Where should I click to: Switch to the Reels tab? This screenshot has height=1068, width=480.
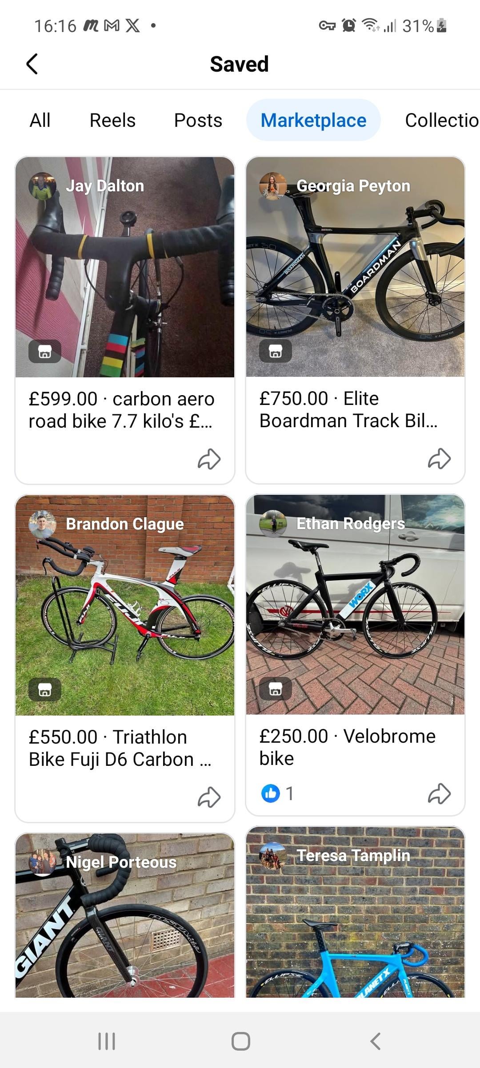point(112,120)
